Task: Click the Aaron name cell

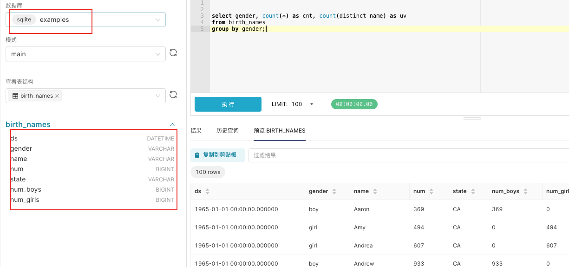Action: point(379,209)
